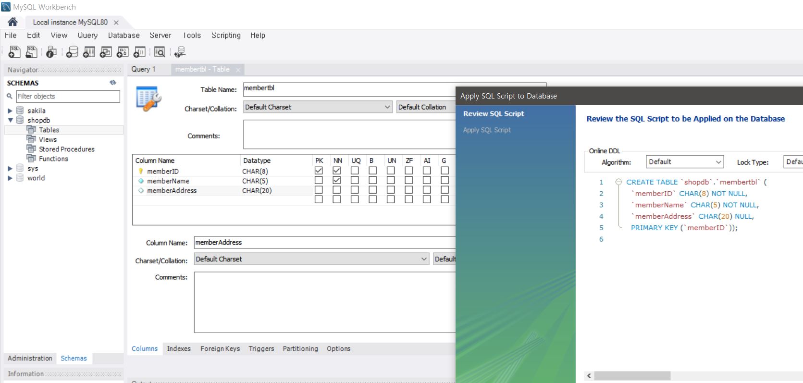803x383 pixels.
Task: Click the Stored Procedures folder icon
Action: (x=31, y=149)
